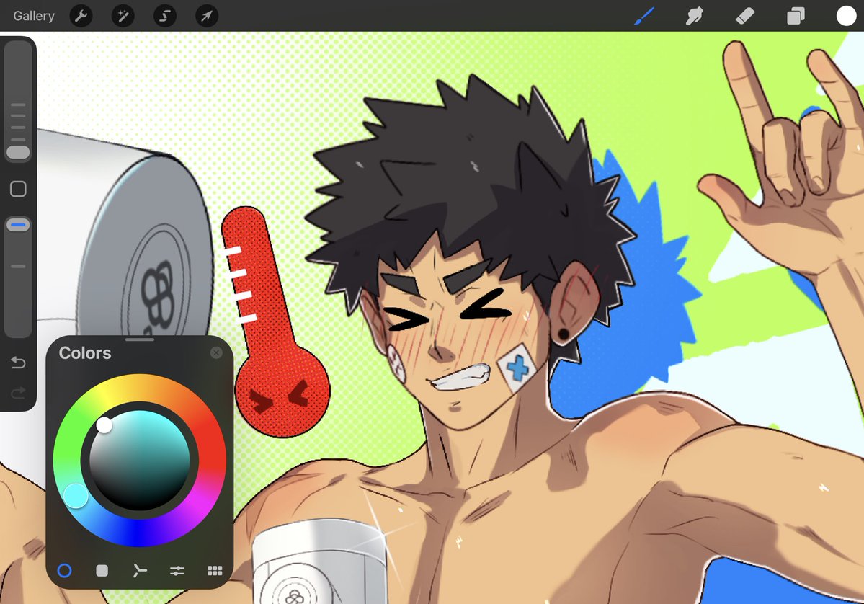864x604 pixels.
Task: Click the Colors panel drag handle
Action: click(139, 339)
